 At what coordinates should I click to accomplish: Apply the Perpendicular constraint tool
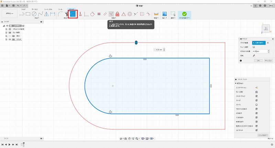[111, 14]
